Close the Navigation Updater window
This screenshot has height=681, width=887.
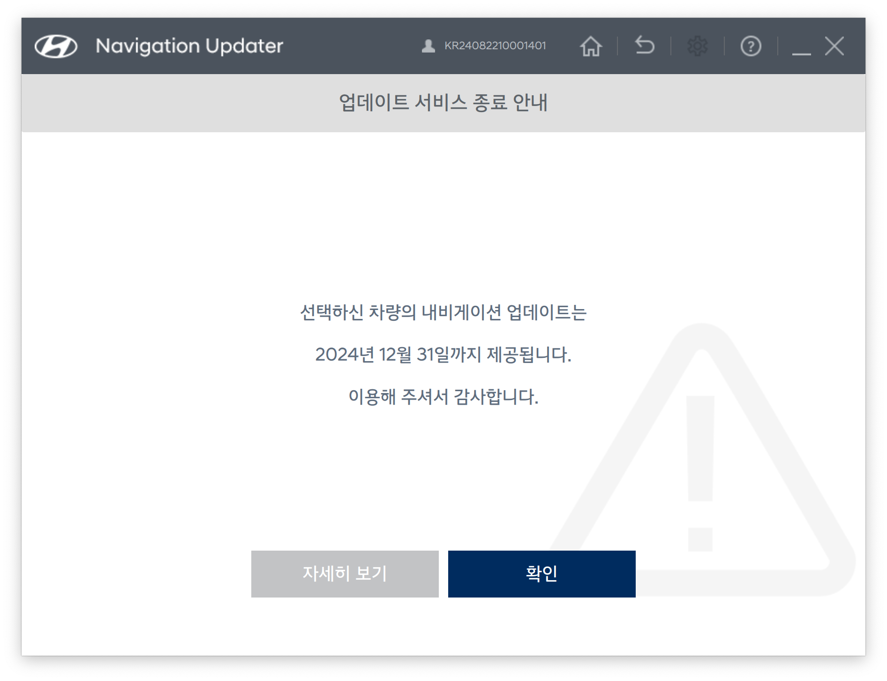coord(834,46)
